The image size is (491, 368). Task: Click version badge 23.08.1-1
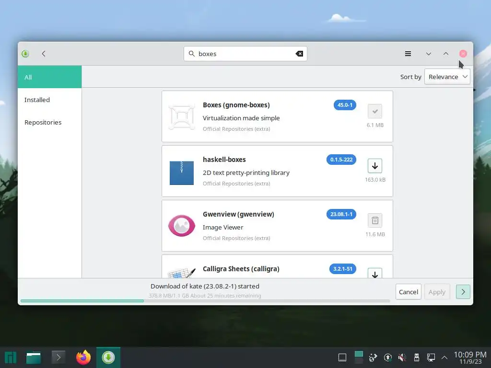click(341, 214)
